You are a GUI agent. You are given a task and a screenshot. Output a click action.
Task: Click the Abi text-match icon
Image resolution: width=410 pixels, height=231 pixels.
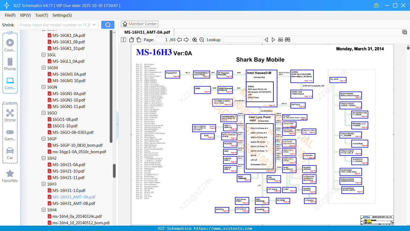pyautogui.click(x=280, y=40)
